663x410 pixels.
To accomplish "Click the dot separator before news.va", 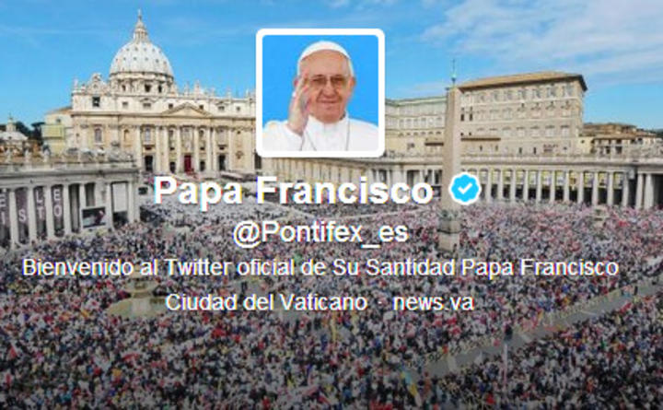I will 380,303.
